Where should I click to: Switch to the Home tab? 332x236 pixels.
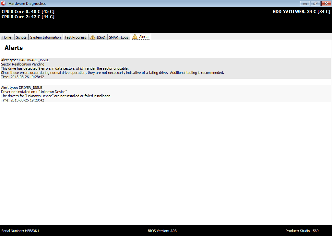[x=7, y=37]
